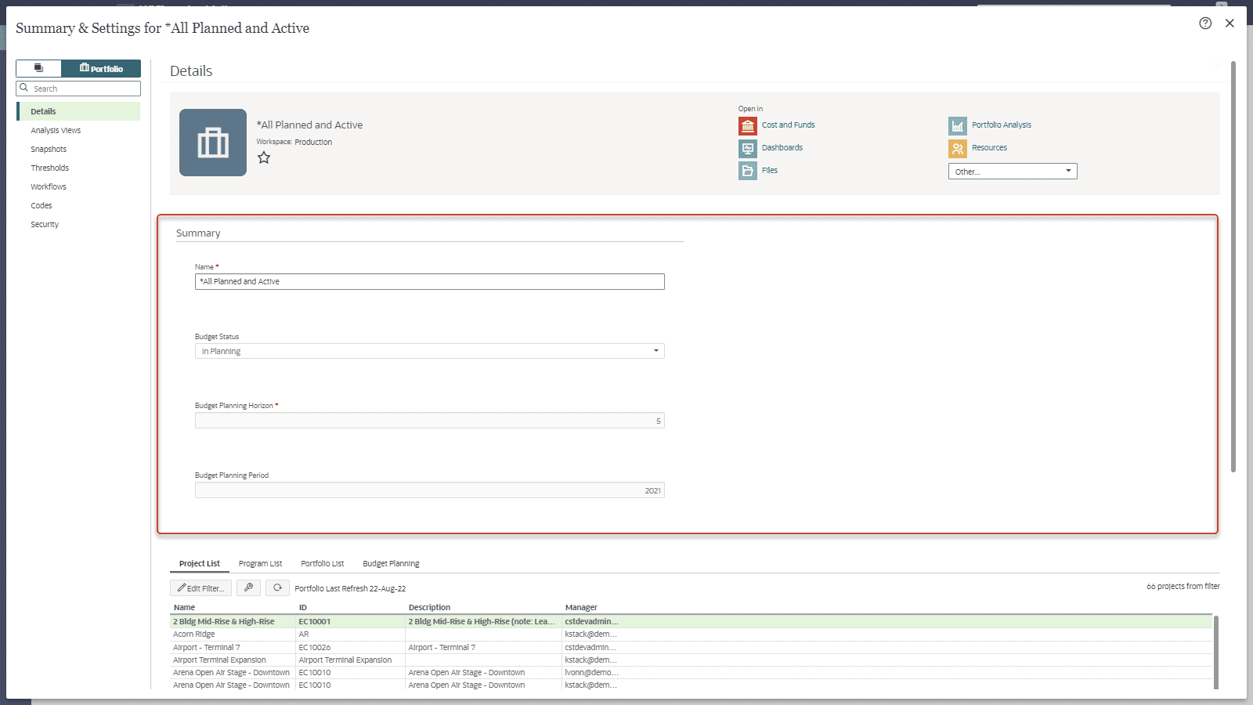
Task: Click the search magnifier in the sidebar
Action: [x=24, y=88]
